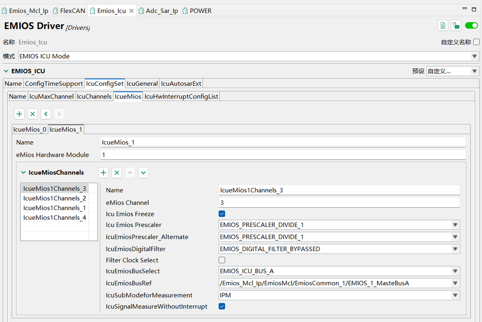
Task: Toggle the green EMIOS driver enable switch
Action: coord(471,25)
